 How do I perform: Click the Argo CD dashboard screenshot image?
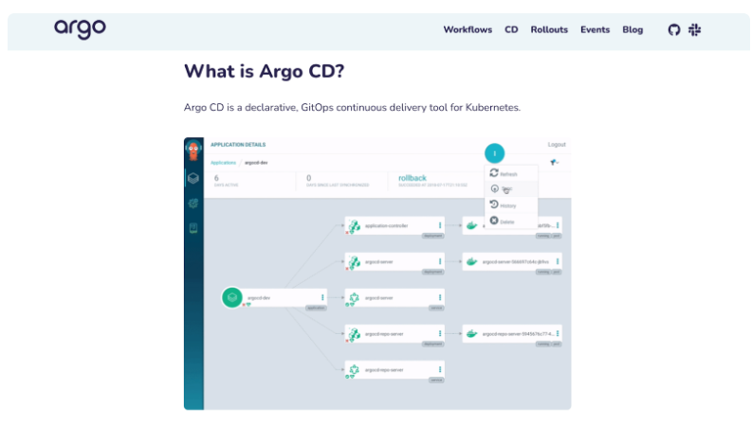pyautogui.click(x=377, y=274)
